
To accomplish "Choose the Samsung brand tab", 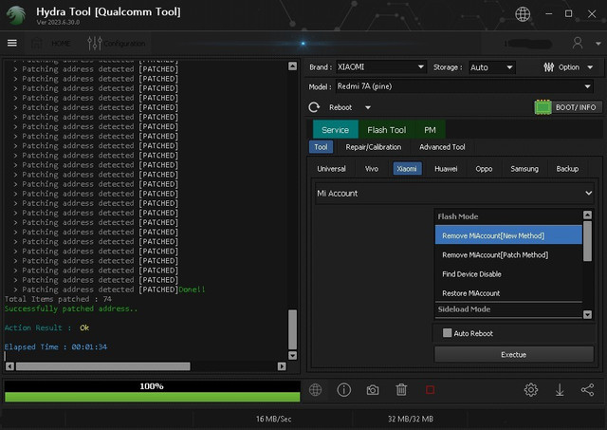I will point(524,169).
